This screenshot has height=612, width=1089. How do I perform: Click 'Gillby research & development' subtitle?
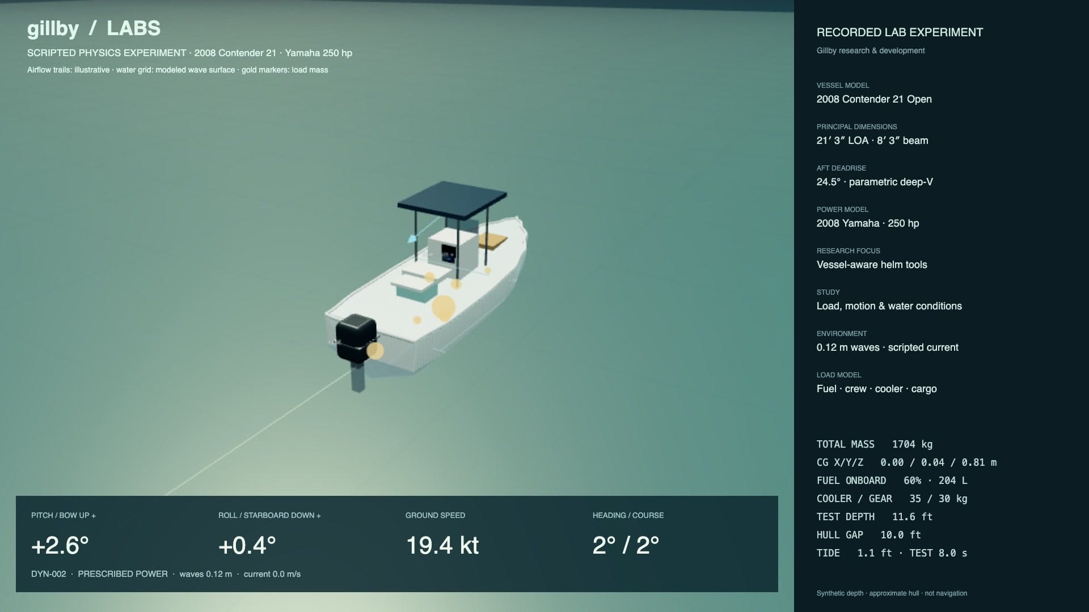click(871, 50)
